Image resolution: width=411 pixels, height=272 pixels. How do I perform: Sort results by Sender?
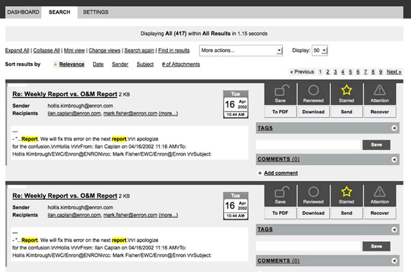click(120, 64)
